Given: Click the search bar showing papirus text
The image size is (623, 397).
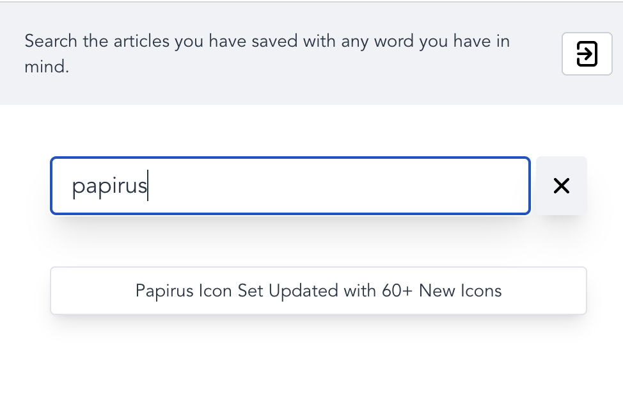Looking at the screenshot, I should click(x=290, y=186).
